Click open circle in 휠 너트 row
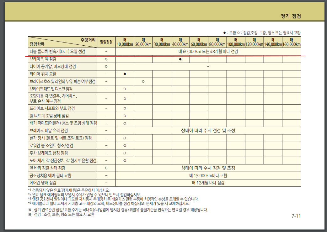The height and width of the screenshot is (232, 327). coord(125,116)
